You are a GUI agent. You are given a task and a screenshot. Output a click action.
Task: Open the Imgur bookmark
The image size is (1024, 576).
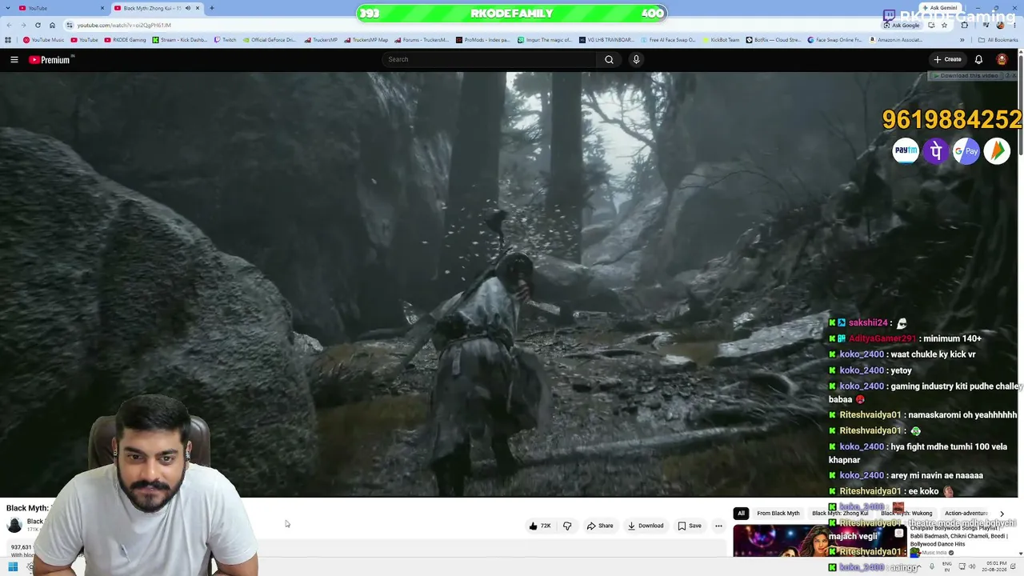pyautogui.click(x=545, y=40)
